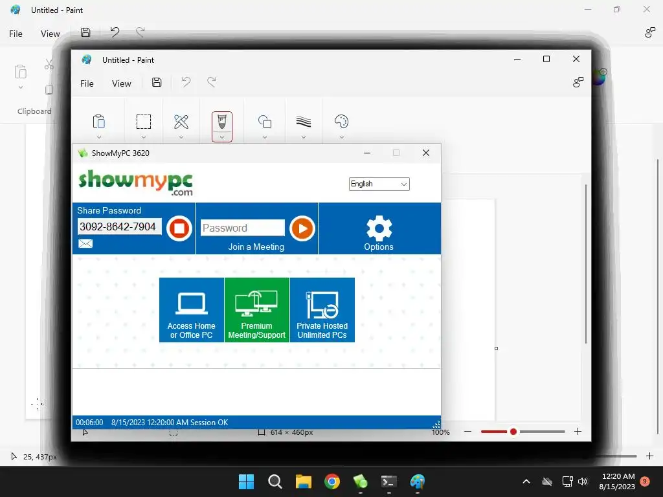The width and height of the screenshot is (663, 497).
Task: Click Private Hosted Unlimited PCs tile
Action: point(322,310)
